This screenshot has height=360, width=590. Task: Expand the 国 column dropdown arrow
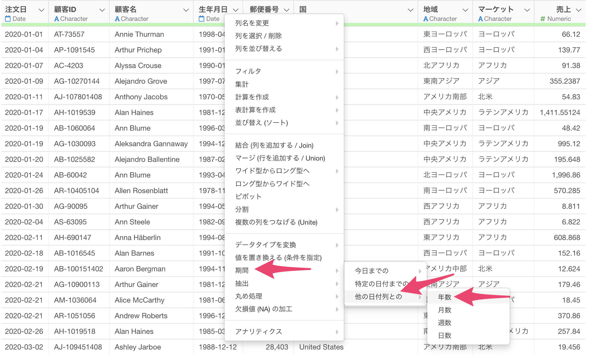pos(410,10)
